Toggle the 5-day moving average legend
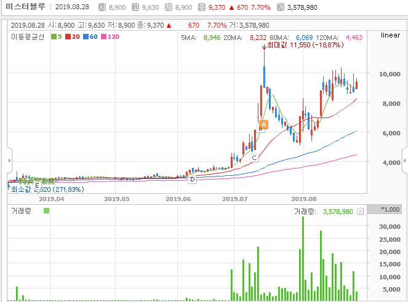Screen dimensions: 408x302 [57, 37]
